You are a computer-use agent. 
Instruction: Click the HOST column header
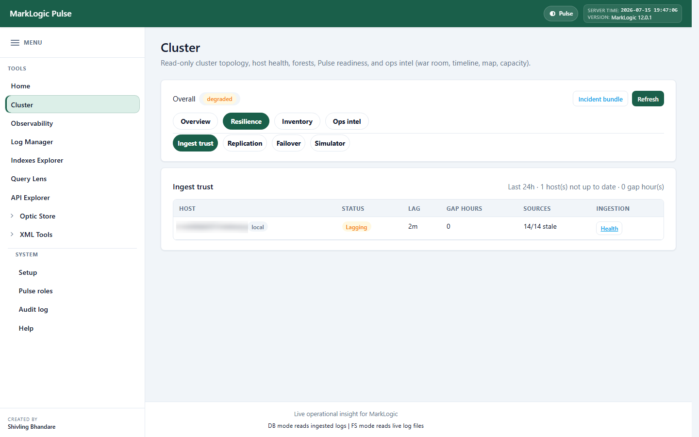[x=187, y=209]
